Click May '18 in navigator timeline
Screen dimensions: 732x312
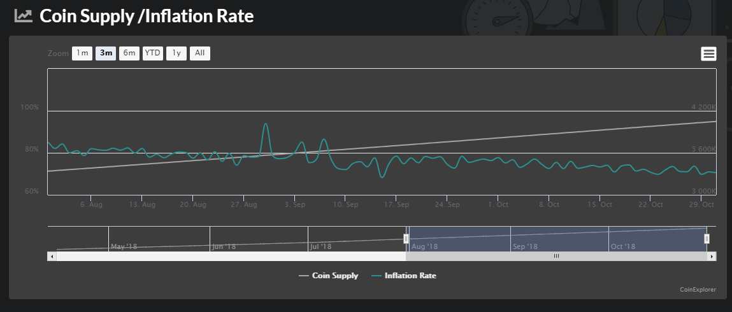tap(124, 246)
